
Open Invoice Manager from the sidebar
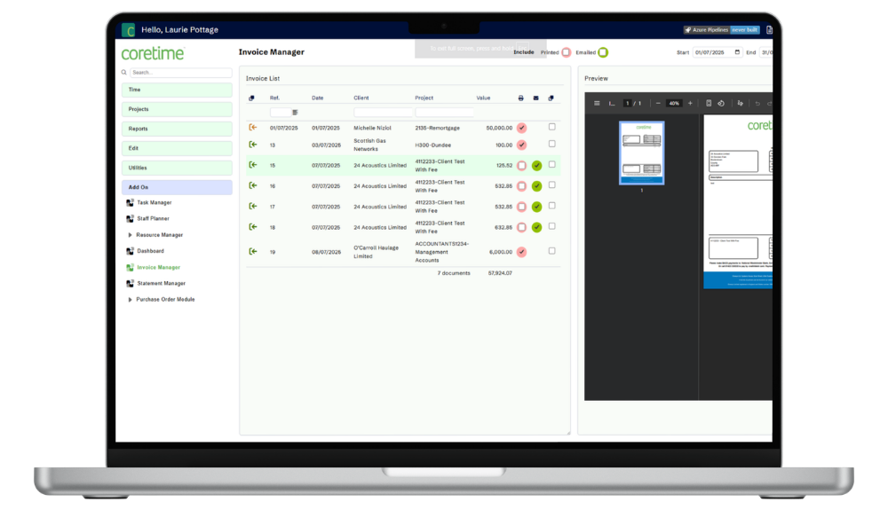(158, 268)
